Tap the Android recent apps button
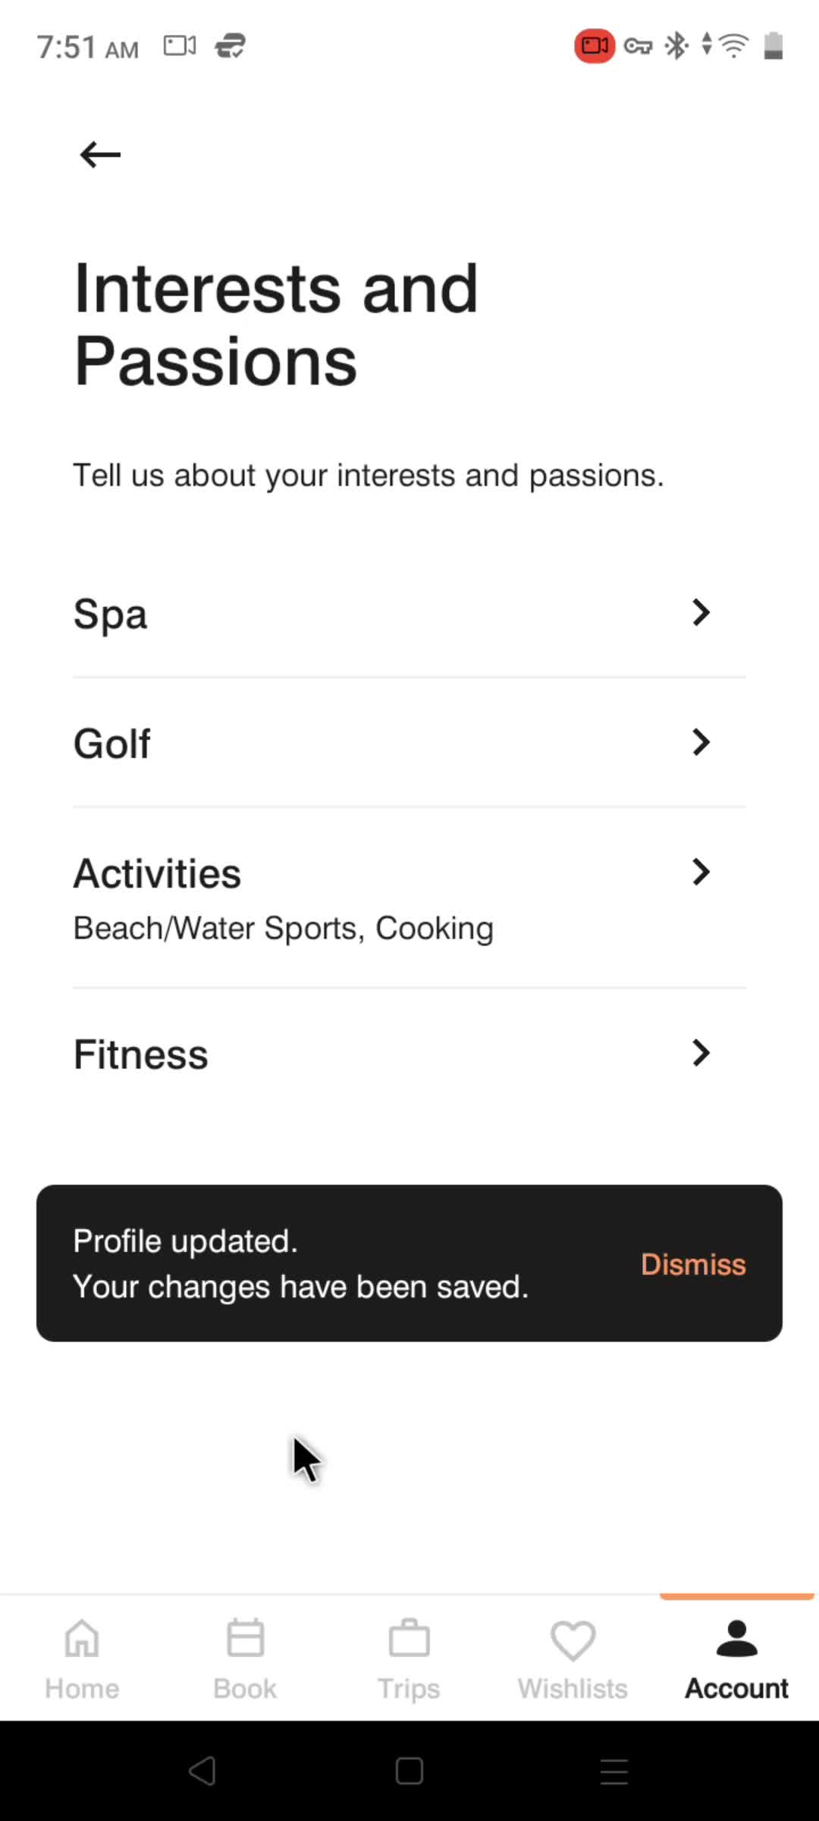This screenshot has height=1821, width=819. click(x=614, y=1771)
